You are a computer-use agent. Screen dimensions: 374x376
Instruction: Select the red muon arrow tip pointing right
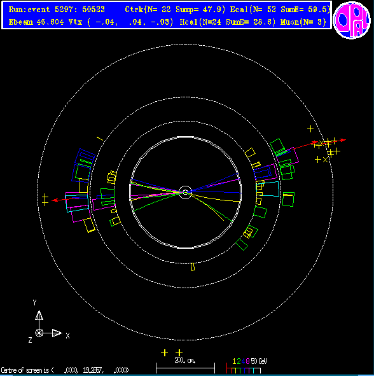coord(343,140)
